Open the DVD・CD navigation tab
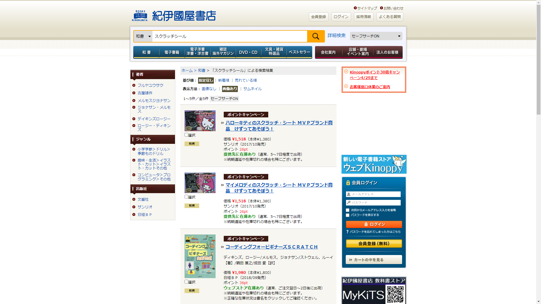Image resolution: width=541 pixels, height=304 pixels. [x=248, y=52]
